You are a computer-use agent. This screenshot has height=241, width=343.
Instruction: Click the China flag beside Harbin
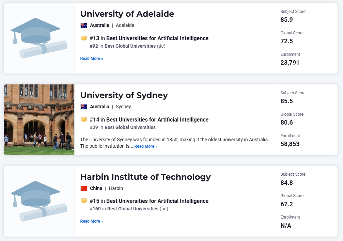84,188
